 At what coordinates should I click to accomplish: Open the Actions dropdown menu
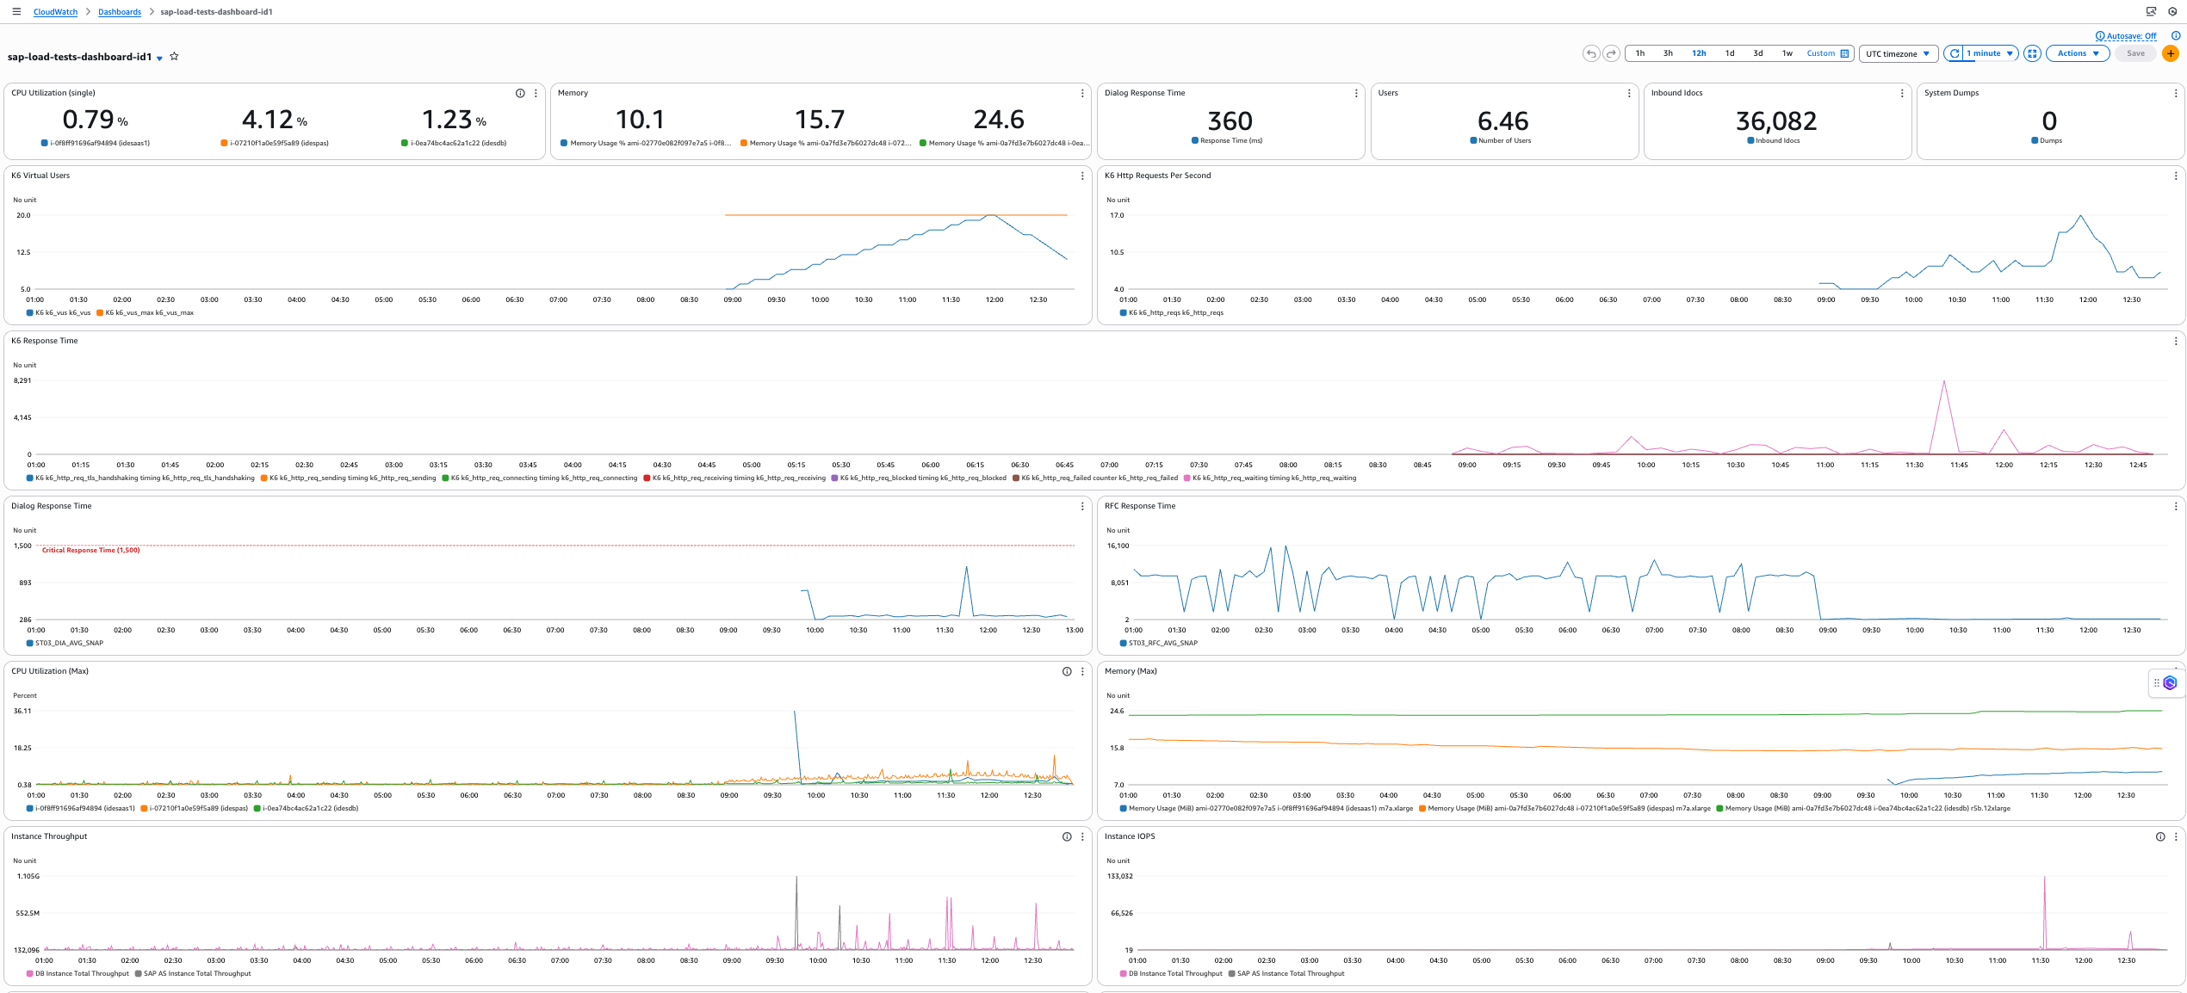(2077, 53)
